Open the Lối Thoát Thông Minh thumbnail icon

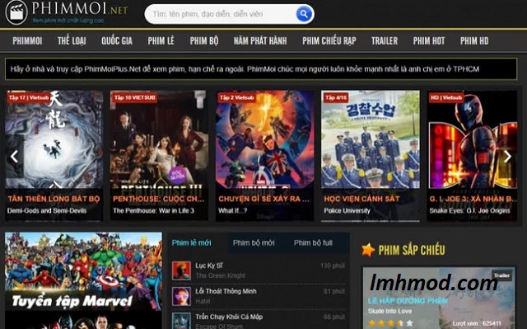(181, 296)
